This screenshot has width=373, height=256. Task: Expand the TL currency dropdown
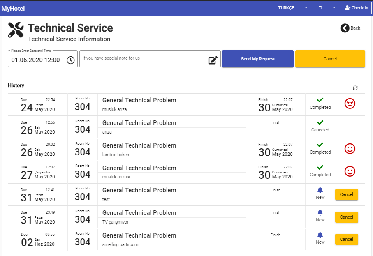[x=327, y=8]
